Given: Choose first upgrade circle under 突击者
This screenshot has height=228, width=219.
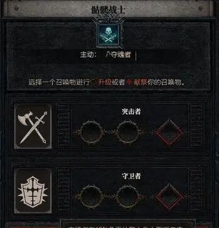Looking at the screenshot, I should pyautogui.click(x=91, y=132).
